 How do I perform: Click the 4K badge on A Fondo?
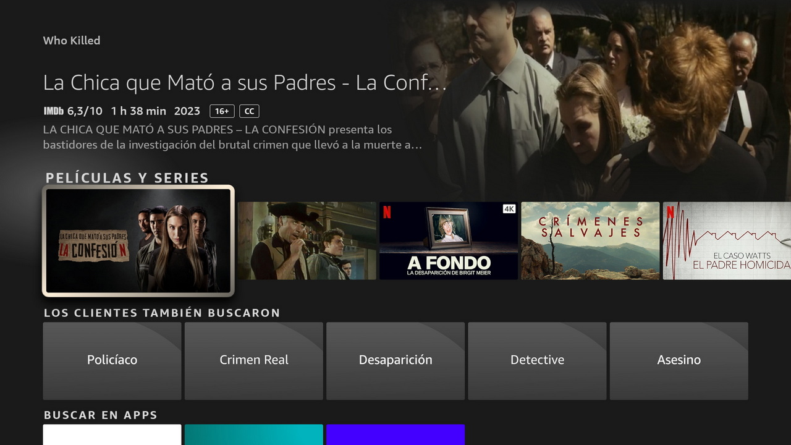[x=509, y=210]
